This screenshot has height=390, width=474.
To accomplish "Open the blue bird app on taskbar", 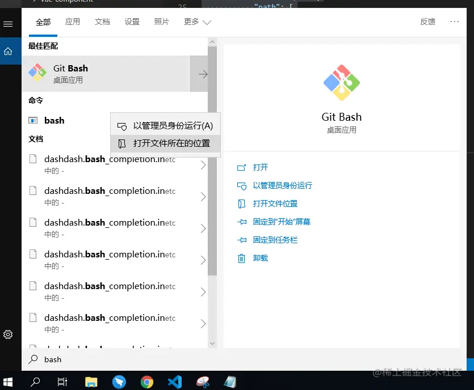I will click(119, 382).
